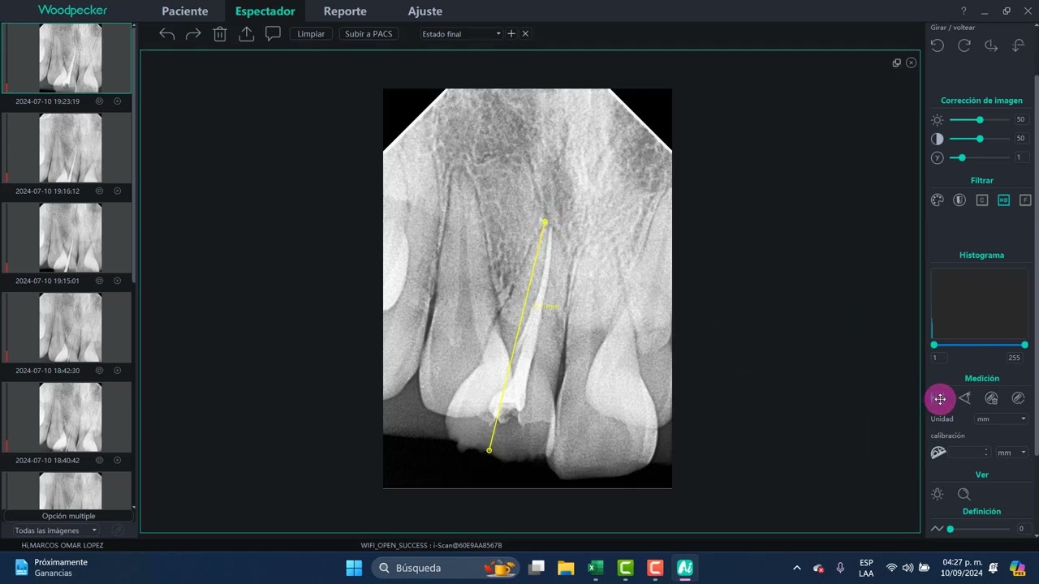This screenshot has width=1039, height=584.
Task: Select thumbnail dated 2024-07-10 19:23:19
Action: 68,58
